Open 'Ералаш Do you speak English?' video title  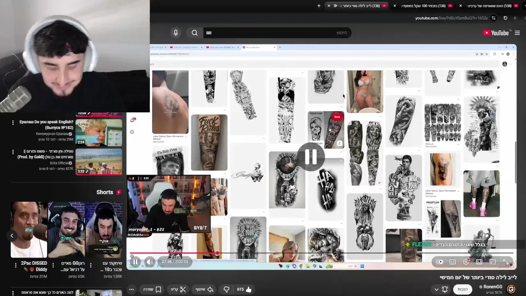click(46, 125)
